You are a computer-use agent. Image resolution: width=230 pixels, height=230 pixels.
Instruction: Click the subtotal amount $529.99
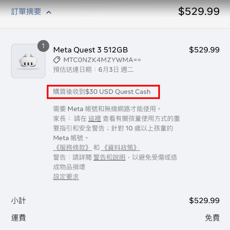(204, 201)
